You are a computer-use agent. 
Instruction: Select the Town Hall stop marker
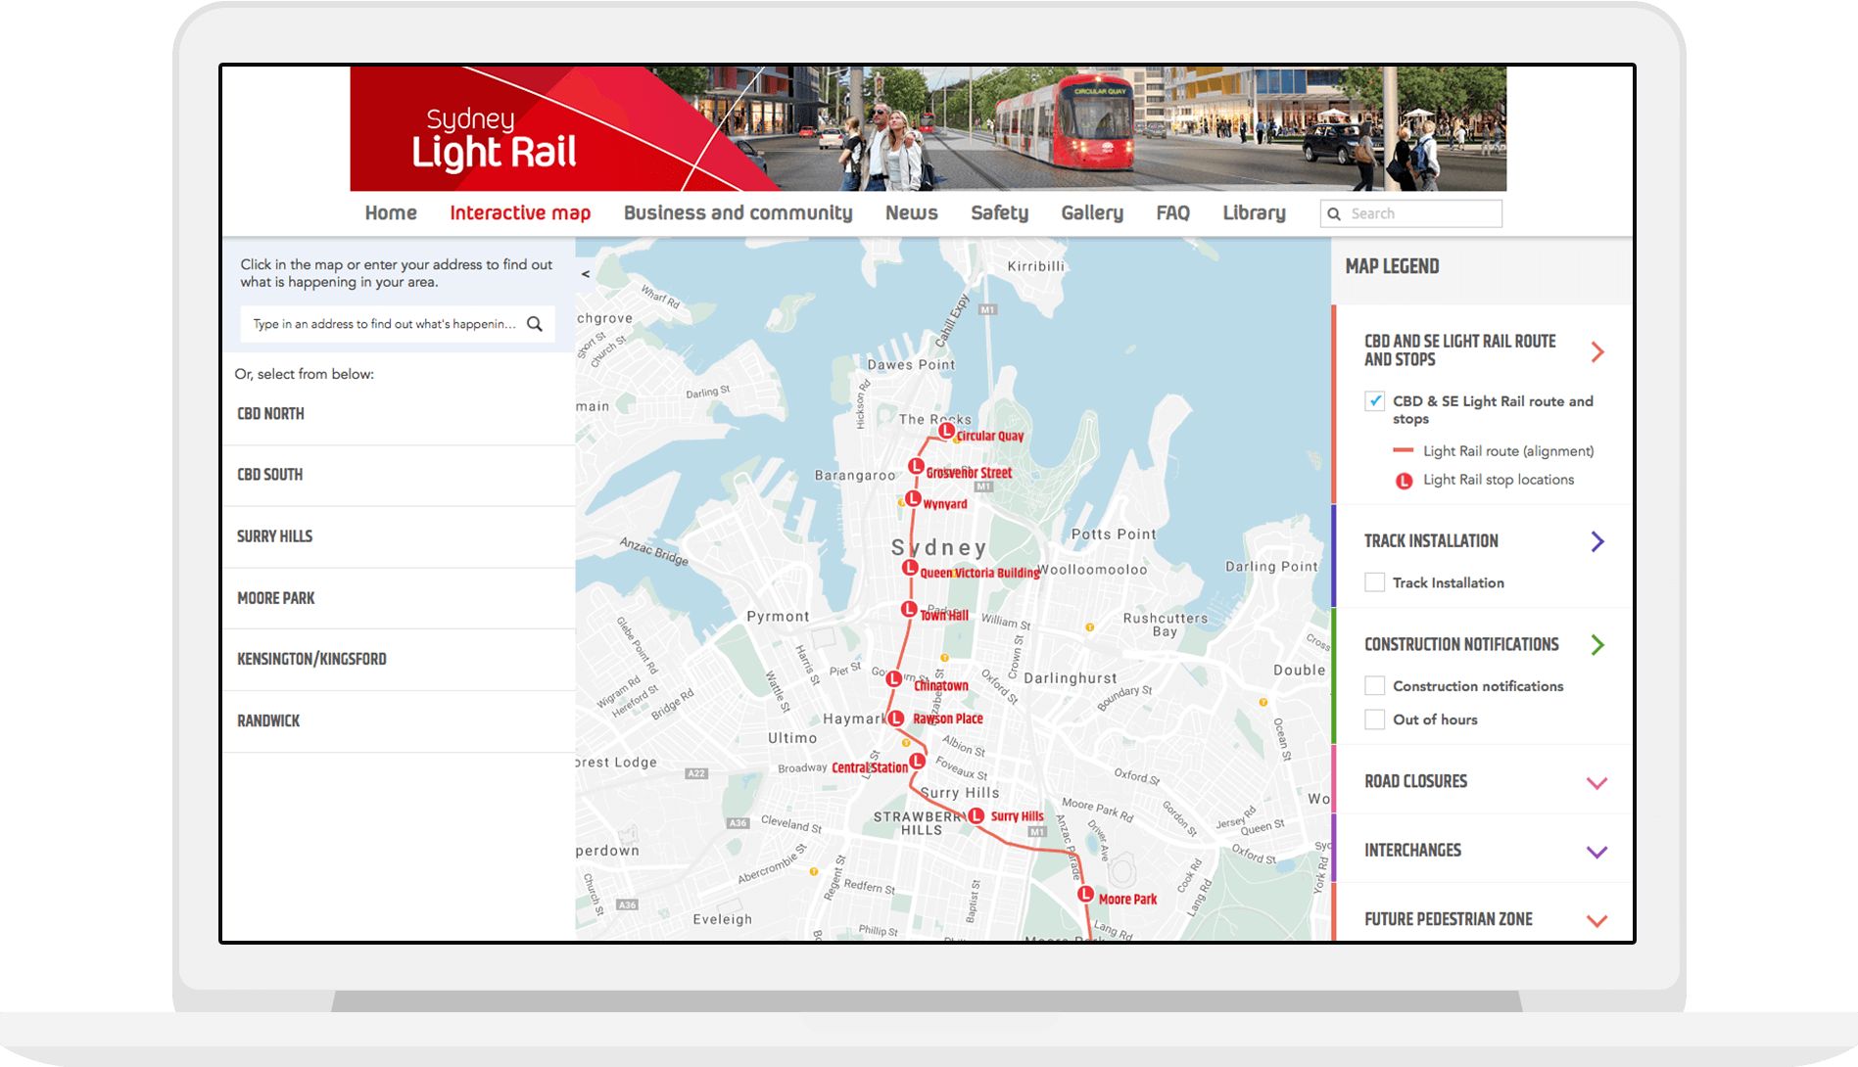coord(909,610)
